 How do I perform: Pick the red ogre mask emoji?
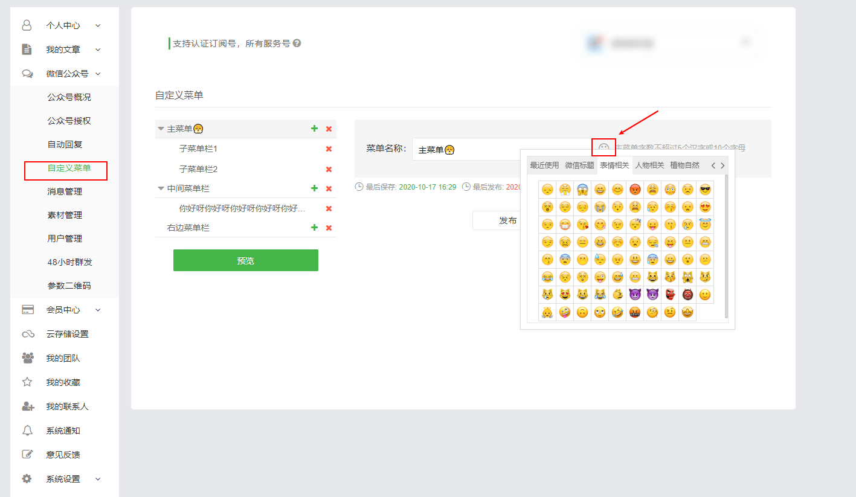(687, 294)
